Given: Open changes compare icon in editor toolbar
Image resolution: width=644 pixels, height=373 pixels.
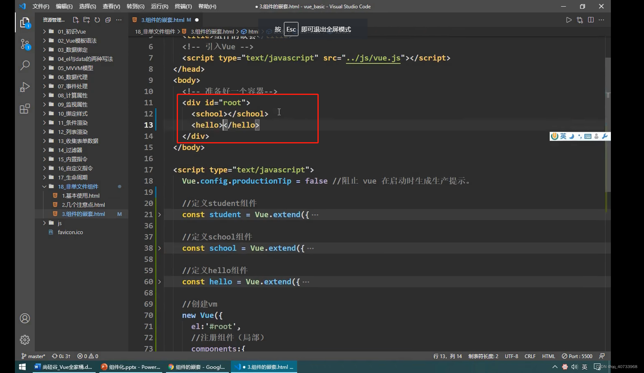Looking at the screenshot, I should 580,20.
